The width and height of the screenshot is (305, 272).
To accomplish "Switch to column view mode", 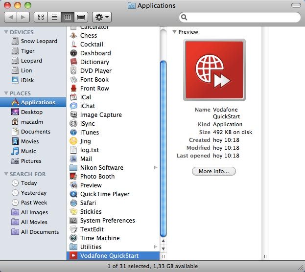I will (68, 17).
